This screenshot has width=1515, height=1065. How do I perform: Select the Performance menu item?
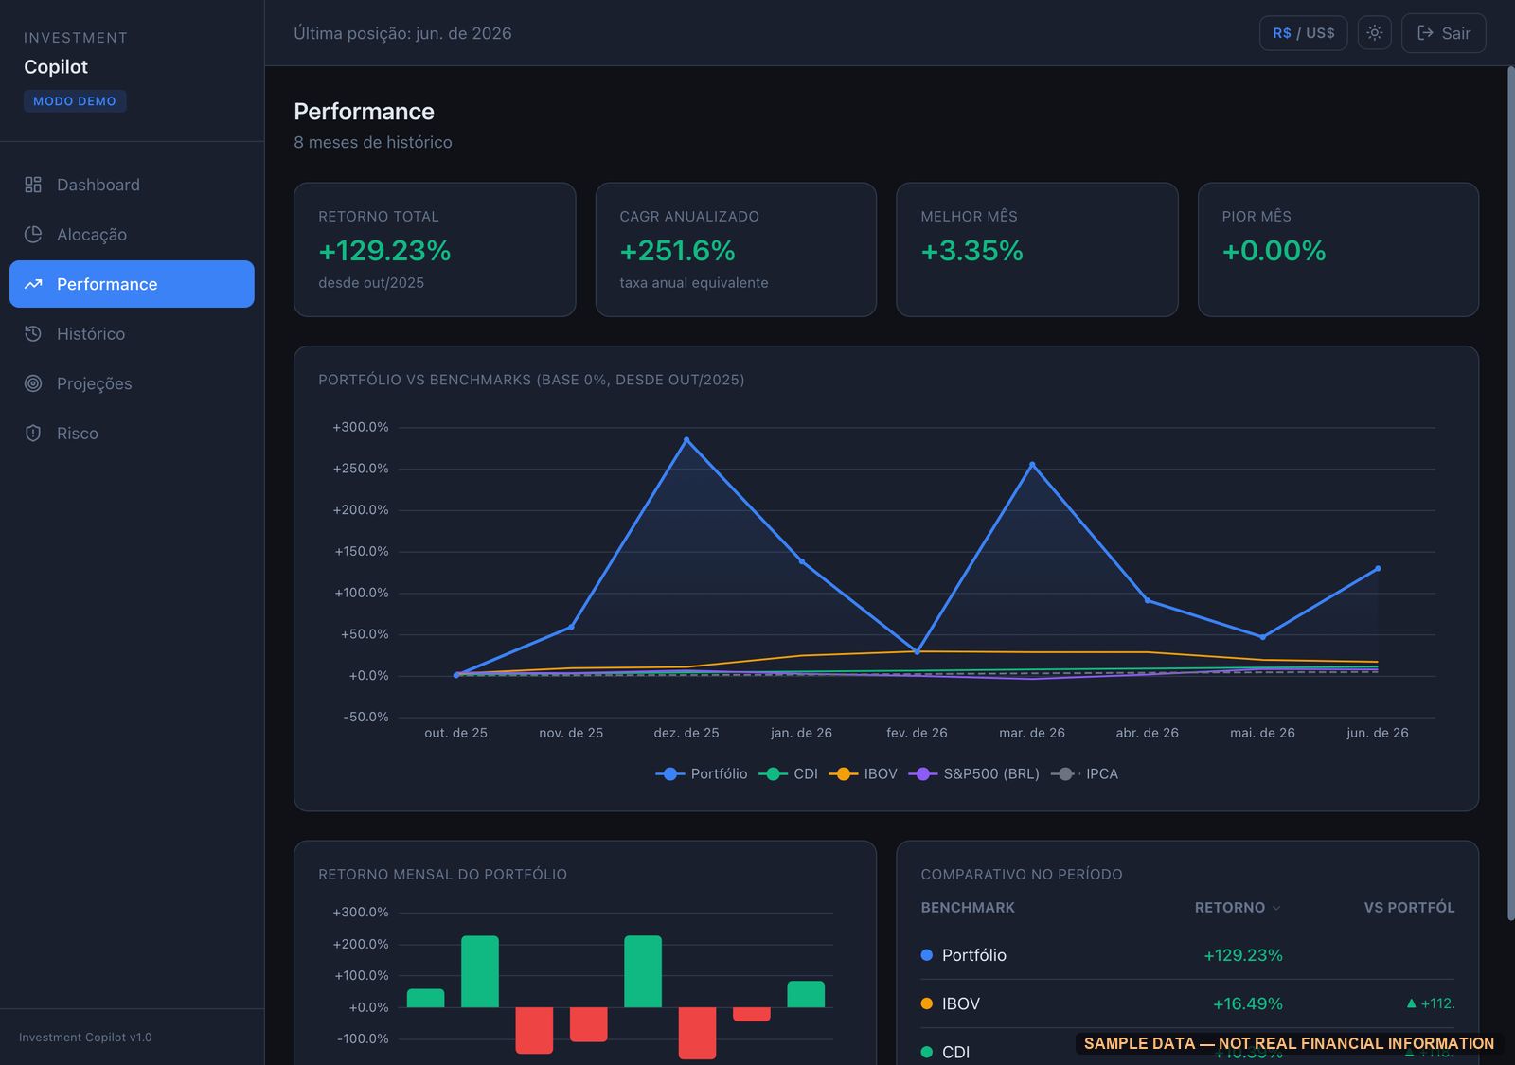coord(132,284)
